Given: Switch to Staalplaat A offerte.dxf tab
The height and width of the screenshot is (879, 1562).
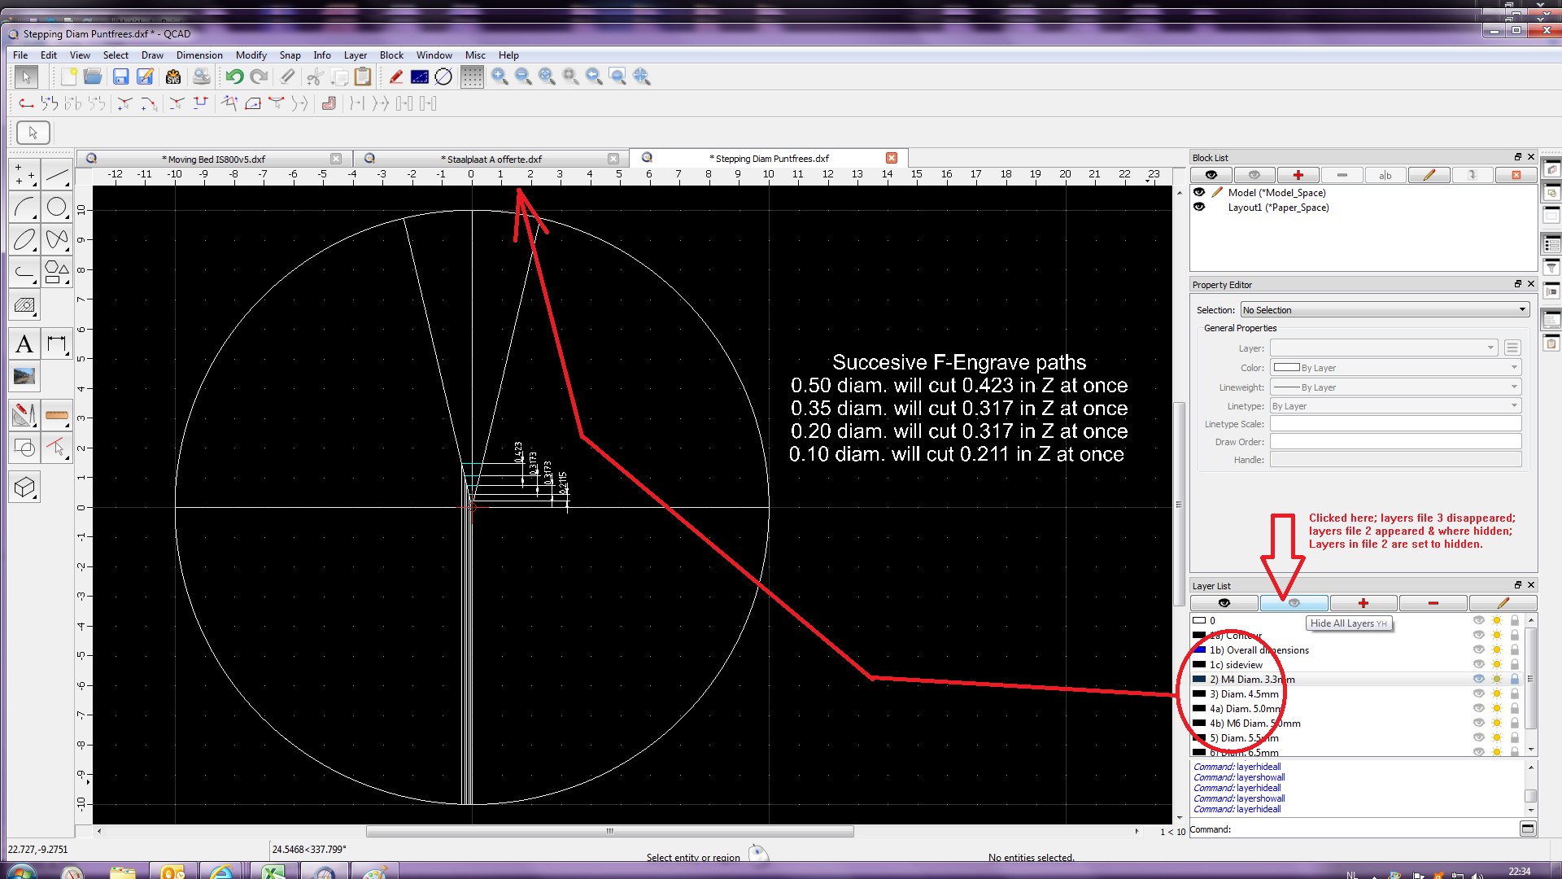Looking at the screenshot, I should (x=493, y=159).
